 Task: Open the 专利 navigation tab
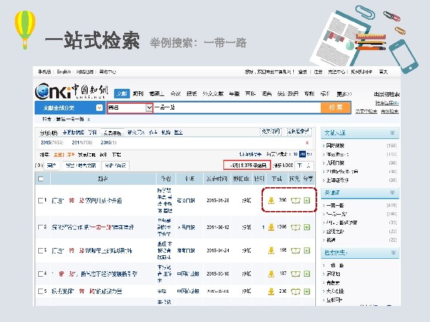[309, 94]
